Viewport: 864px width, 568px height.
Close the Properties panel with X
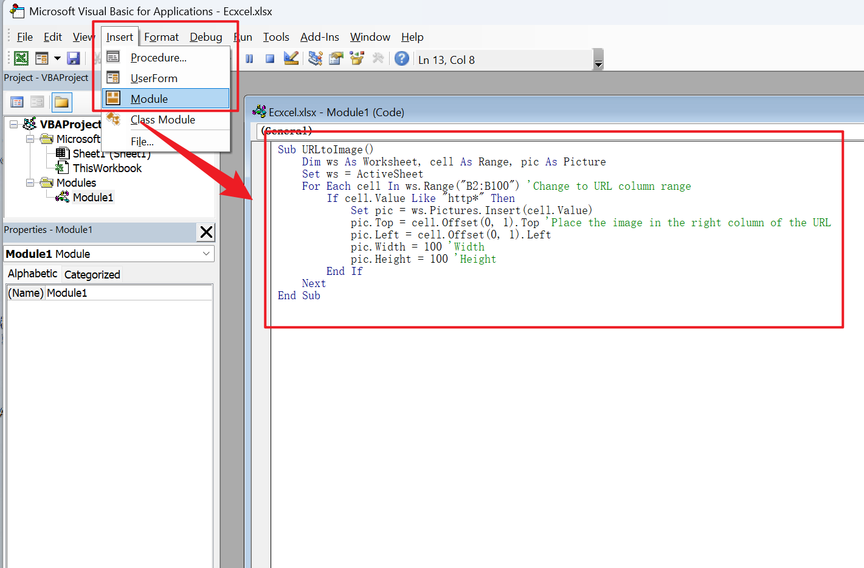click(x=206, y=232)
